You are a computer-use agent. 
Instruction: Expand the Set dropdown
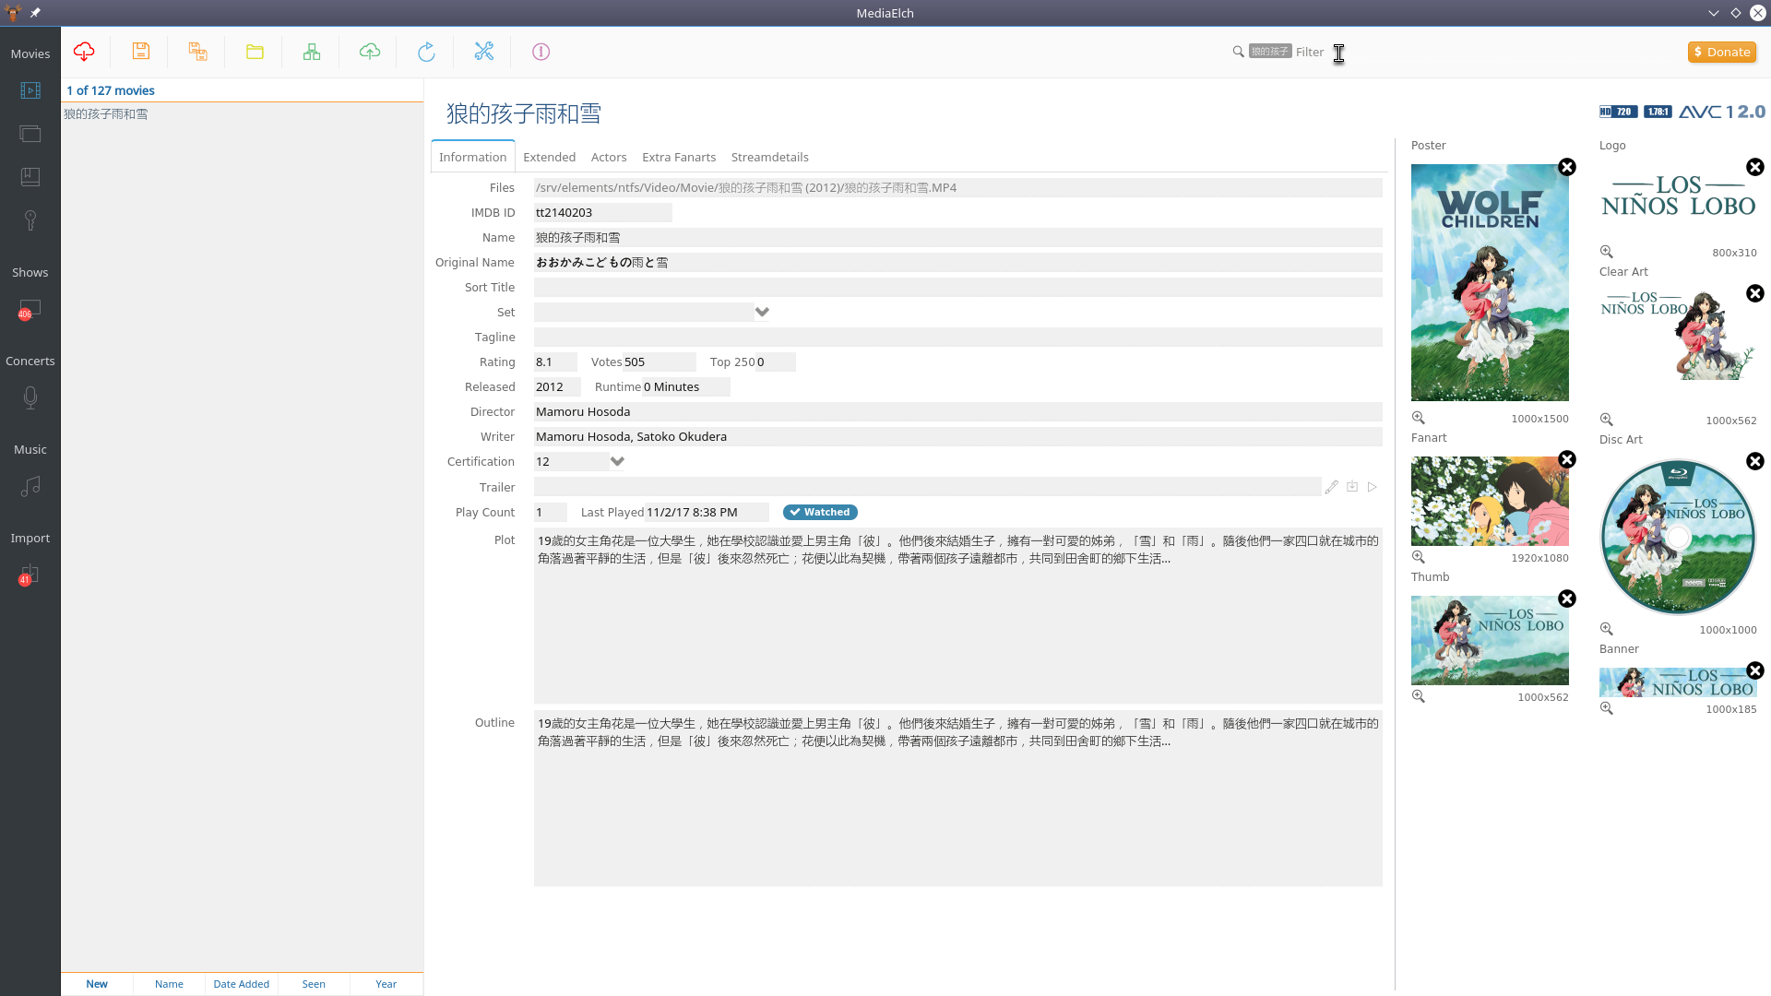click(762, 312)
